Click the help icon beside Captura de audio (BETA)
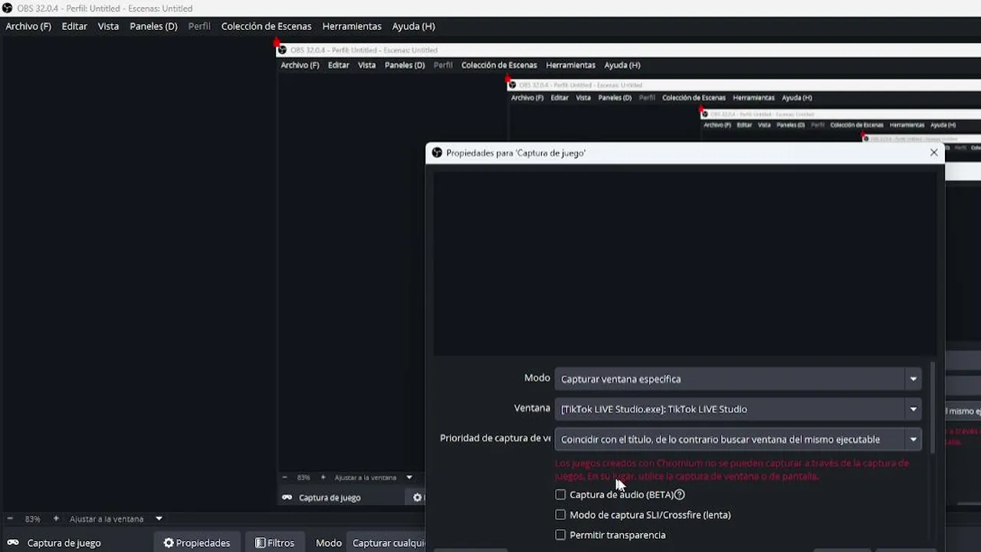The width and height of the screenshot is (981, 552). point(679,495)
